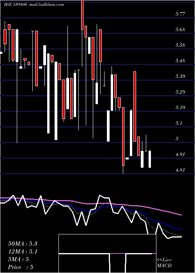The width and height of the screenshot is (195, 273).
Task: Click the '12MA : 5.1' readout
Action: [23, 252]
